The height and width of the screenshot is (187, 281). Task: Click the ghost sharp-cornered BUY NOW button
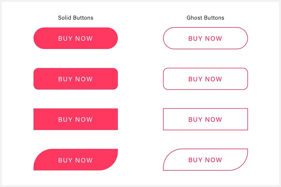[205, 119]
